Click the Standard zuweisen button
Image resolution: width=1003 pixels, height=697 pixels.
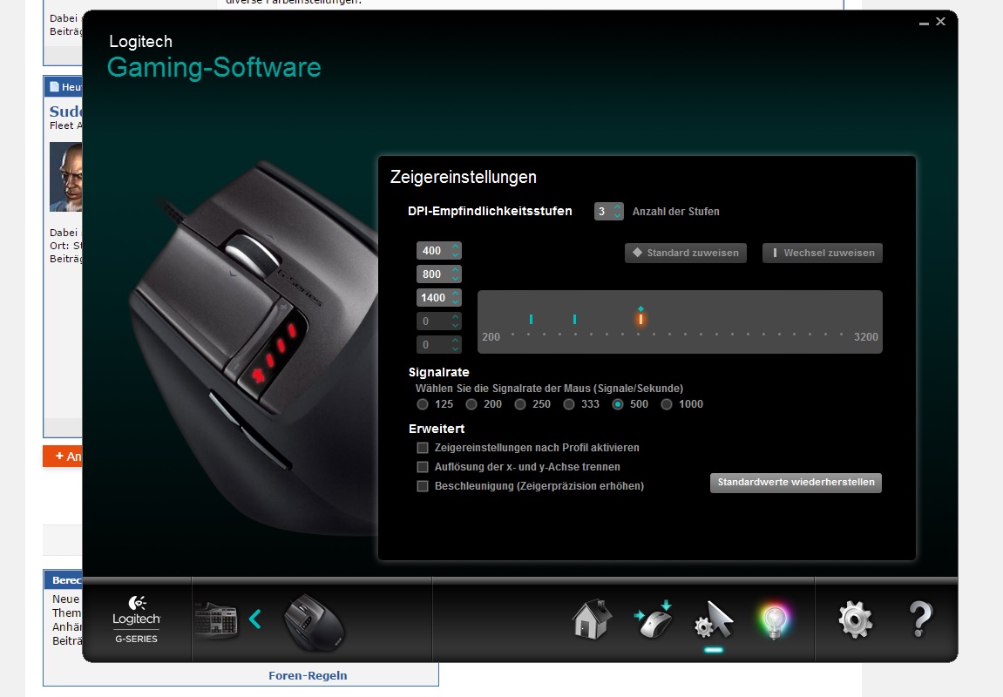click(x=686, y=253)
